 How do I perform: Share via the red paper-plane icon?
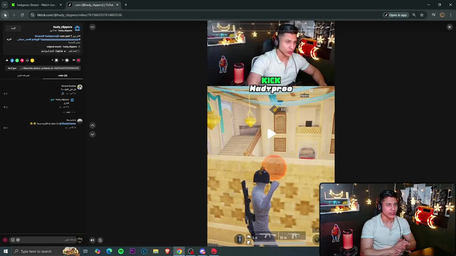tap(22, 60)
